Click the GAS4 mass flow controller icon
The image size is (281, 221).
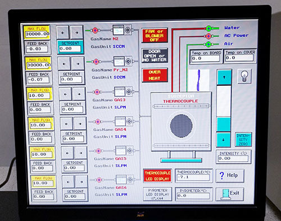pos(124,121)
